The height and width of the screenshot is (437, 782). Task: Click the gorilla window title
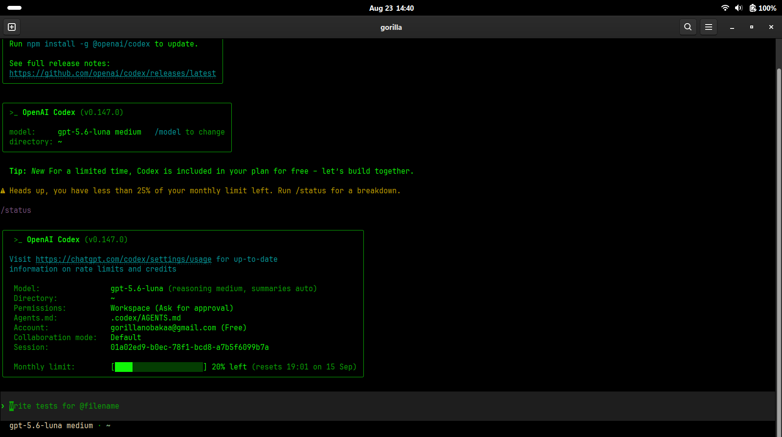[x=391, y=27]
